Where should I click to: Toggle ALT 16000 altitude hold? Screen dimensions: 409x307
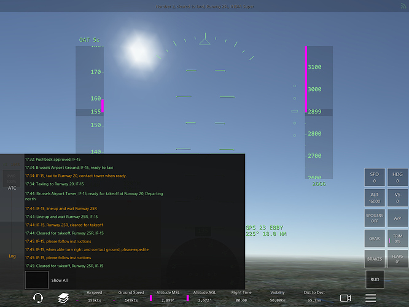(x=375, y=198)
